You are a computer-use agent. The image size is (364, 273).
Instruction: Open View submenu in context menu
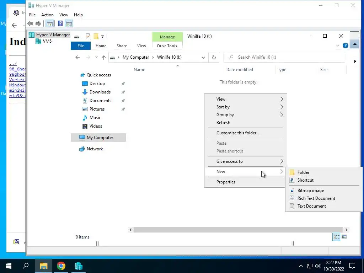coord(246,99)
